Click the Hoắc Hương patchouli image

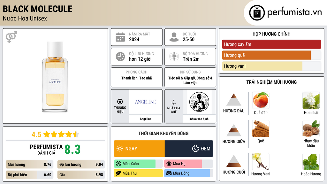point(311,162)
